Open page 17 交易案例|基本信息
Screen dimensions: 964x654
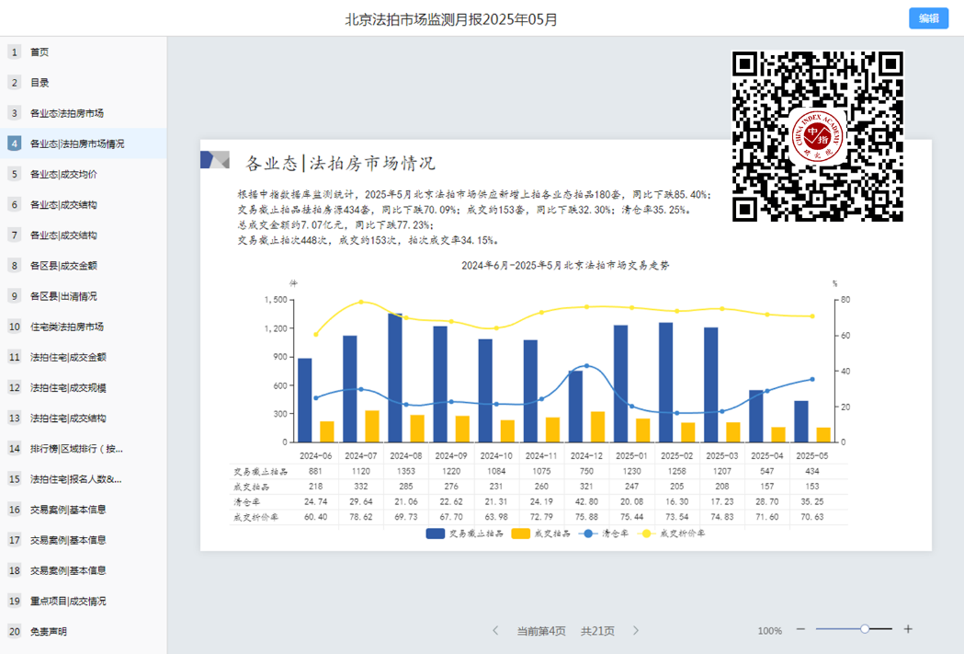pos(83,540)
